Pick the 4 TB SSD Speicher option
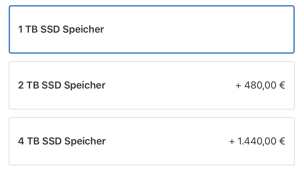304x173 pixels. (152, 141)
